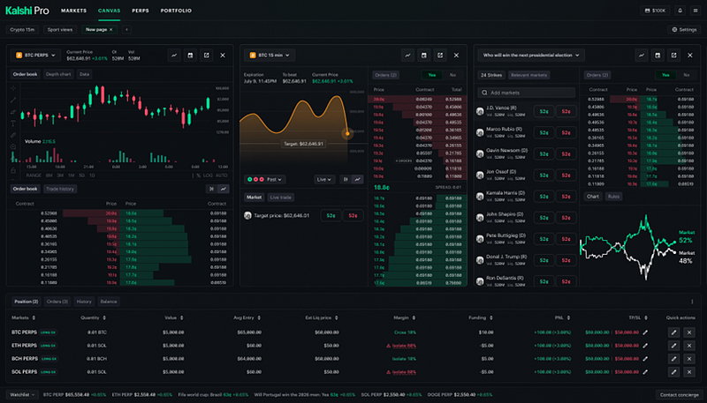Open chart icon in presidential election panel
The width and height of the screenshot is (707, 403).
(x=642, y=56)
